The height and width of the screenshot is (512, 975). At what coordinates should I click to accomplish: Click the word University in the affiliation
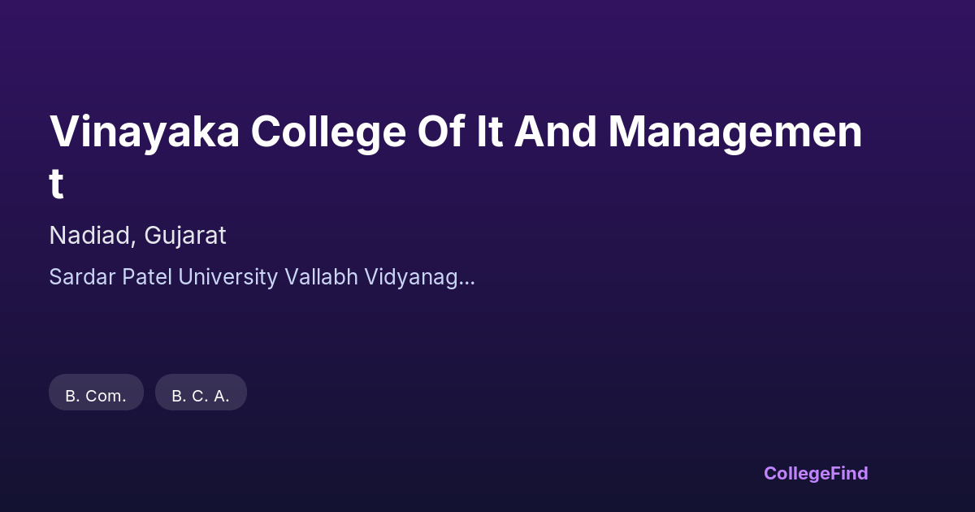(227, 277)
